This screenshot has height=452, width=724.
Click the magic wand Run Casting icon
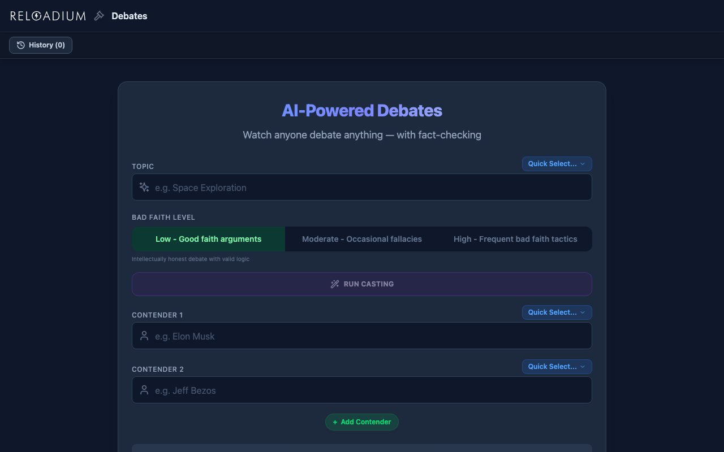click(335, 284)
